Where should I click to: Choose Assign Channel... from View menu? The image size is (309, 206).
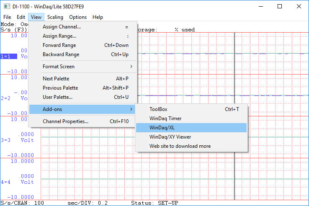tap(83, 27)
